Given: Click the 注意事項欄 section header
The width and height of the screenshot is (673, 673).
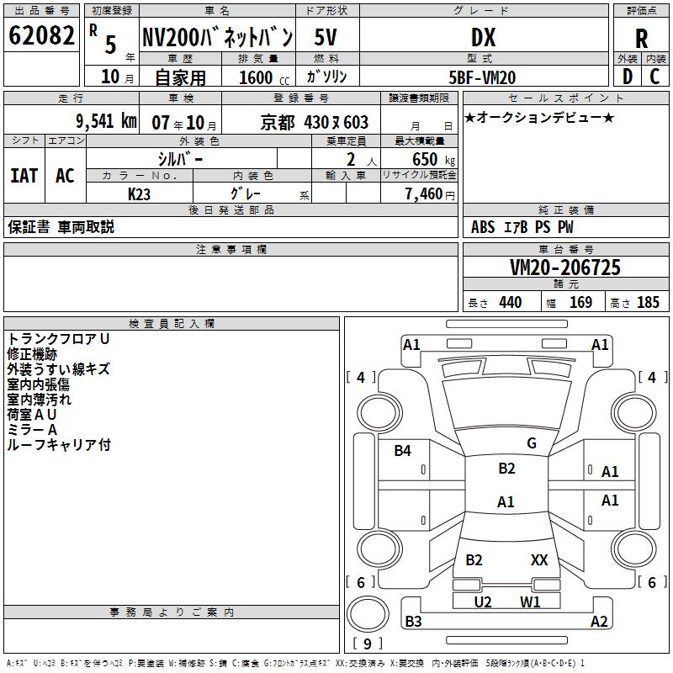Looking at the screenshot, I should pos(231,249).
